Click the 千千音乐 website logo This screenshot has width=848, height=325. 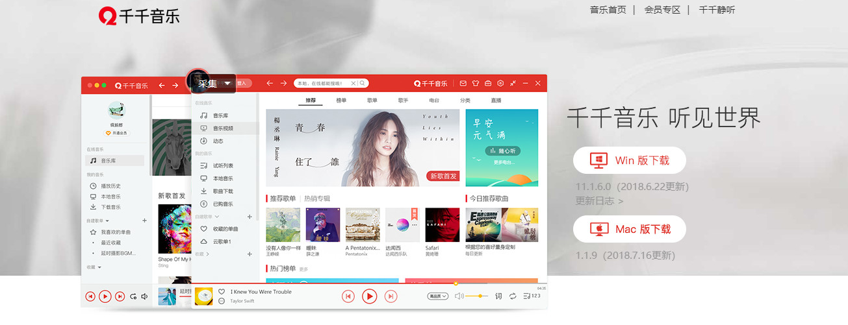[139, 16]
